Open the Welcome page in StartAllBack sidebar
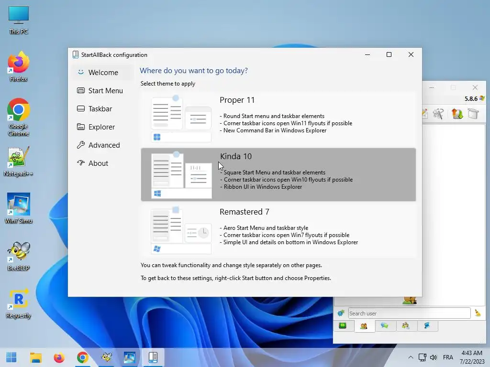Viewport: 490px width, 367px height. pos(103,73)
